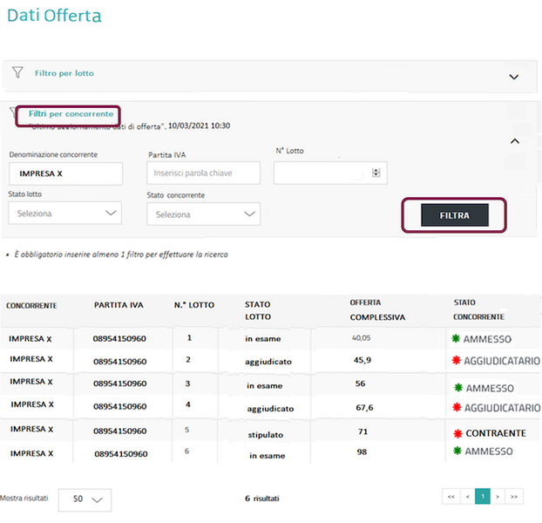Focus the Partita IVA keyword field
The width and height of the screenshot is (542, 523).
[203, 173]
